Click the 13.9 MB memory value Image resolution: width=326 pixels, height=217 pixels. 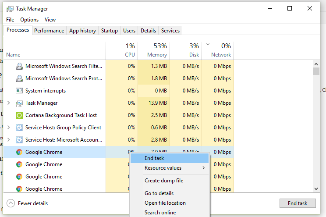tap(158, 103)
